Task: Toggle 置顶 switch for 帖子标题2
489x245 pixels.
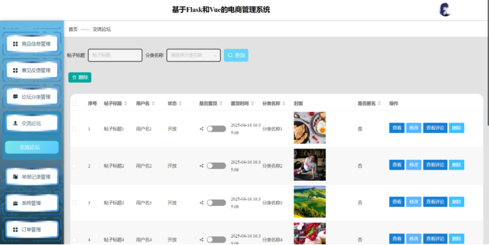Action: point(216,166)
